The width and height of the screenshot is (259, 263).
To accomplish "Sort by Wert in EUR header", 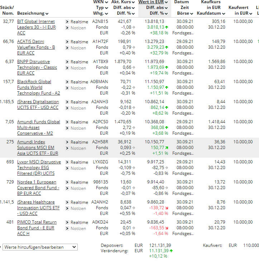I will click(153, 2).
